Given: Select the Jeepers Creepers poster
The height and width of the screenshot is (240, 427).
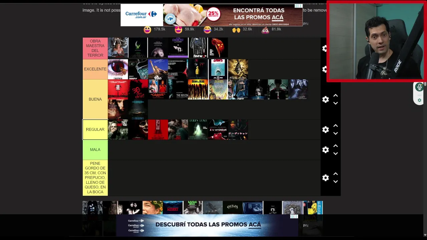Looking at the screenshot, I should (238, 69).
